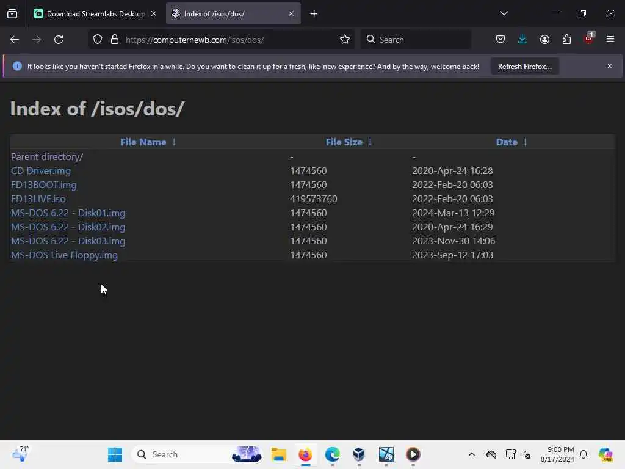Bookmark this page with star

coord(345,40)
